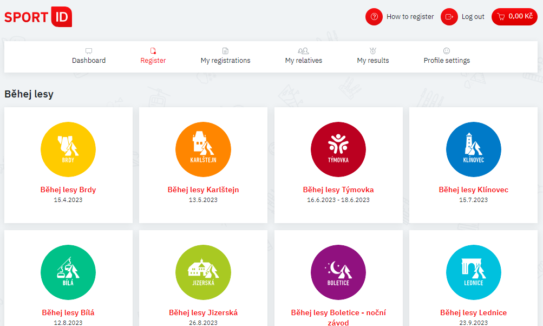Click the Log out text link
543x326 pixels.
(x=473, y=17)
